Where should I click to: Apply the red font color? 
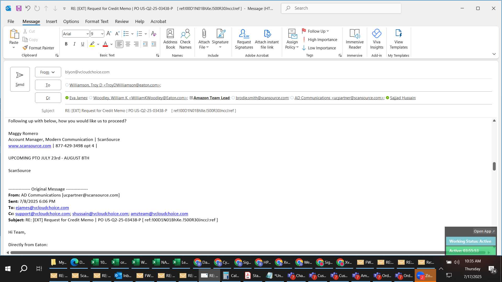click(x=105, y=44)
